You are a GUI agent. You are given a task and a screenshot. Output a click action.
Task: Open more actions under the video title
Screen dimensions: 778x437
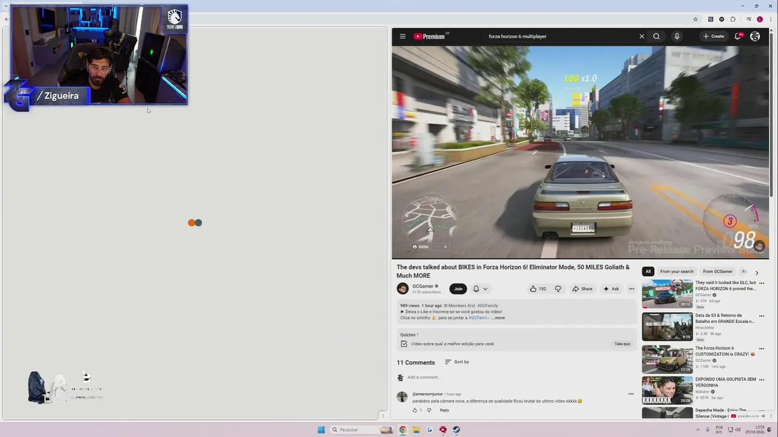632,289
